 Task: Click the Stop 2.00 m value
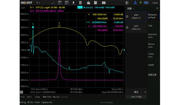(117, 89)
